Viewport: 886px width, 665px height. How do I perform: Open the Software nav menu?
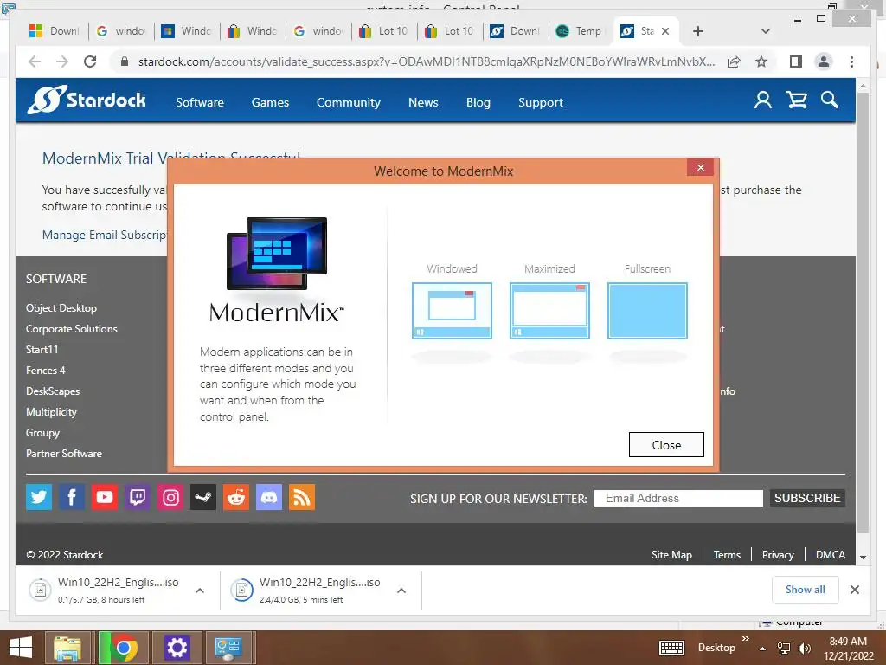(x=200, y=102)
